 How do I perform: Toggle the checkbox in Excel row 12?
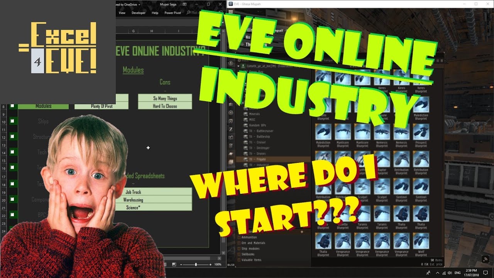coord(13,136)
